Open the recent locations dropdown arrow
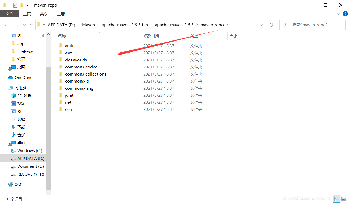 click(25, 25)
